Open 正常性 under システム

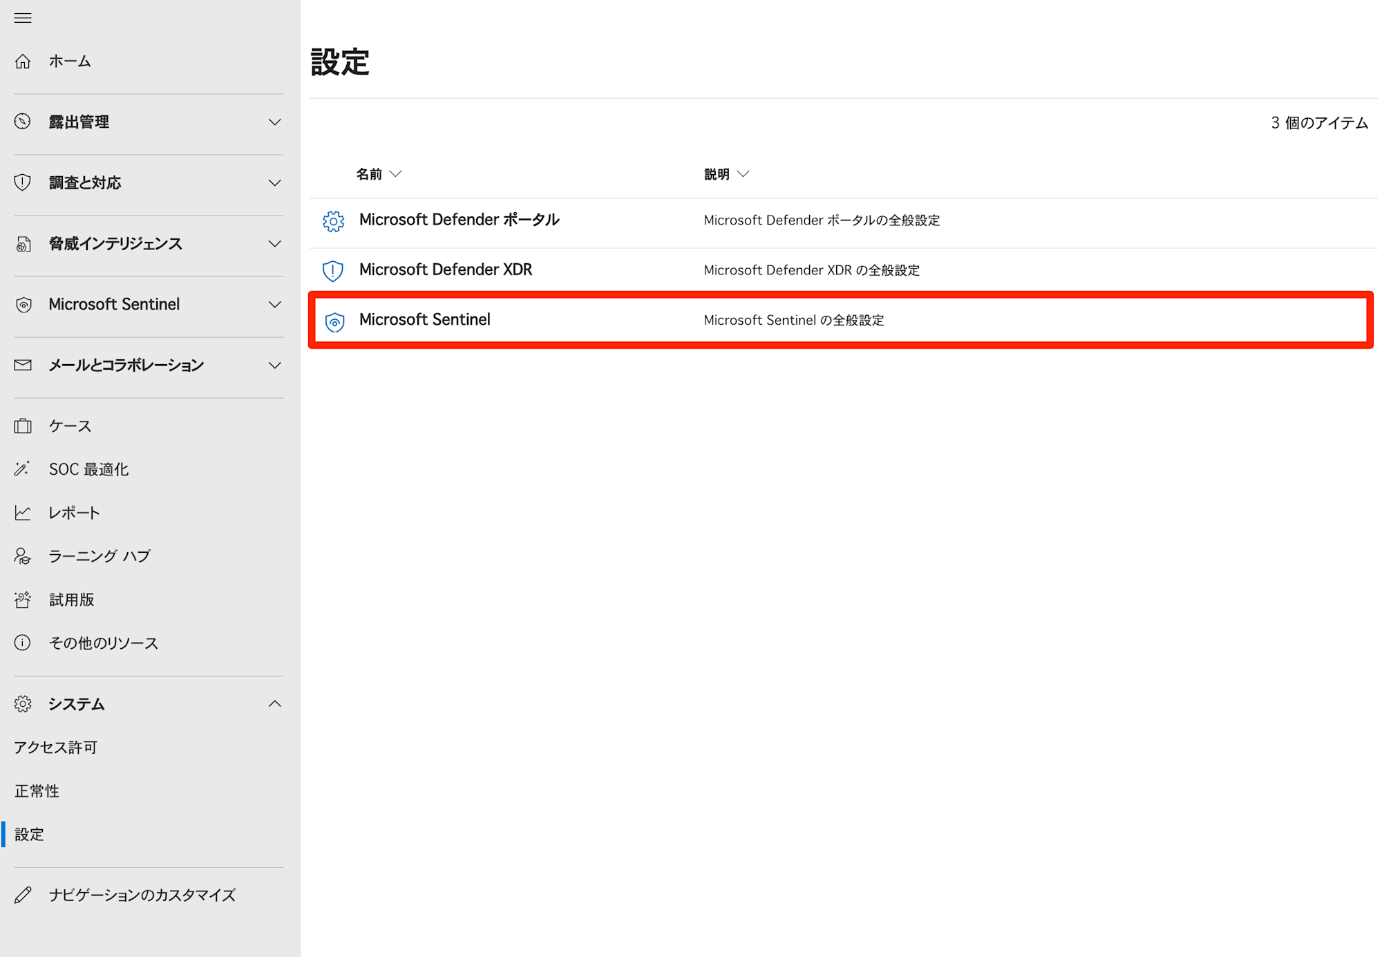[37, 791]
